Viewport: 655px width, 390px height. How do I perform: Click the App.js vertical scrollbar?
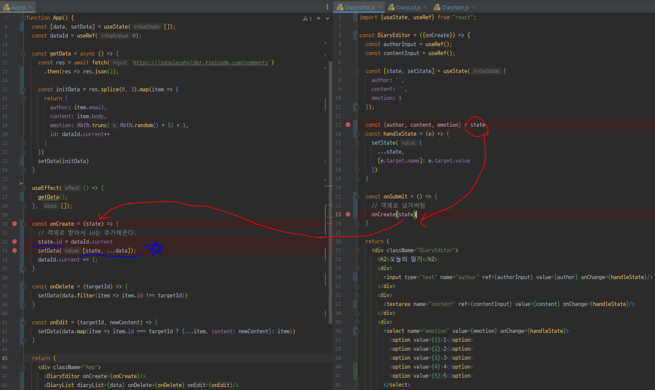coord(330,192)
